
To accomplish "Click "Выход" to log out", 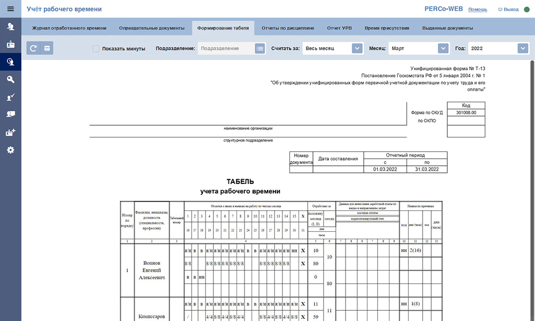I will coord(508,9).
